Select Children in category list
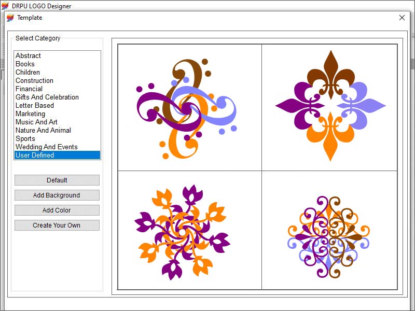 coord(28,73)
